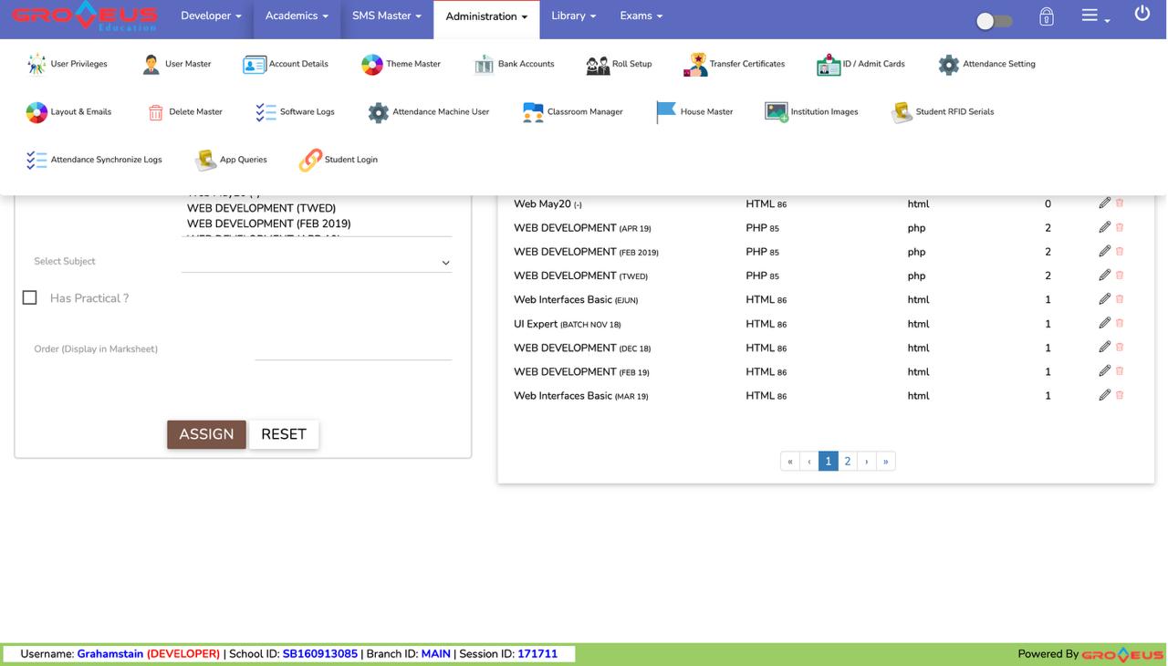Delete the WEB DEVELOPMENT (TWED) row
The height and width of the screenshot is (666, 1168).
1120,276
